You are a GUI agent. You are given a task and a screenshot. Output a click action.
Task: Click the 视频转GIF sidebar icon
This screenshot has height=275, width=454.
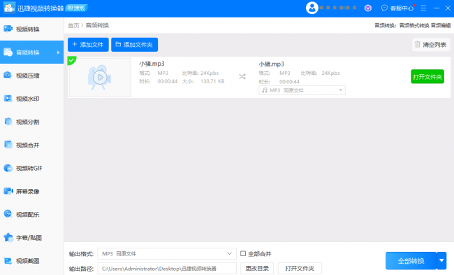8,168
